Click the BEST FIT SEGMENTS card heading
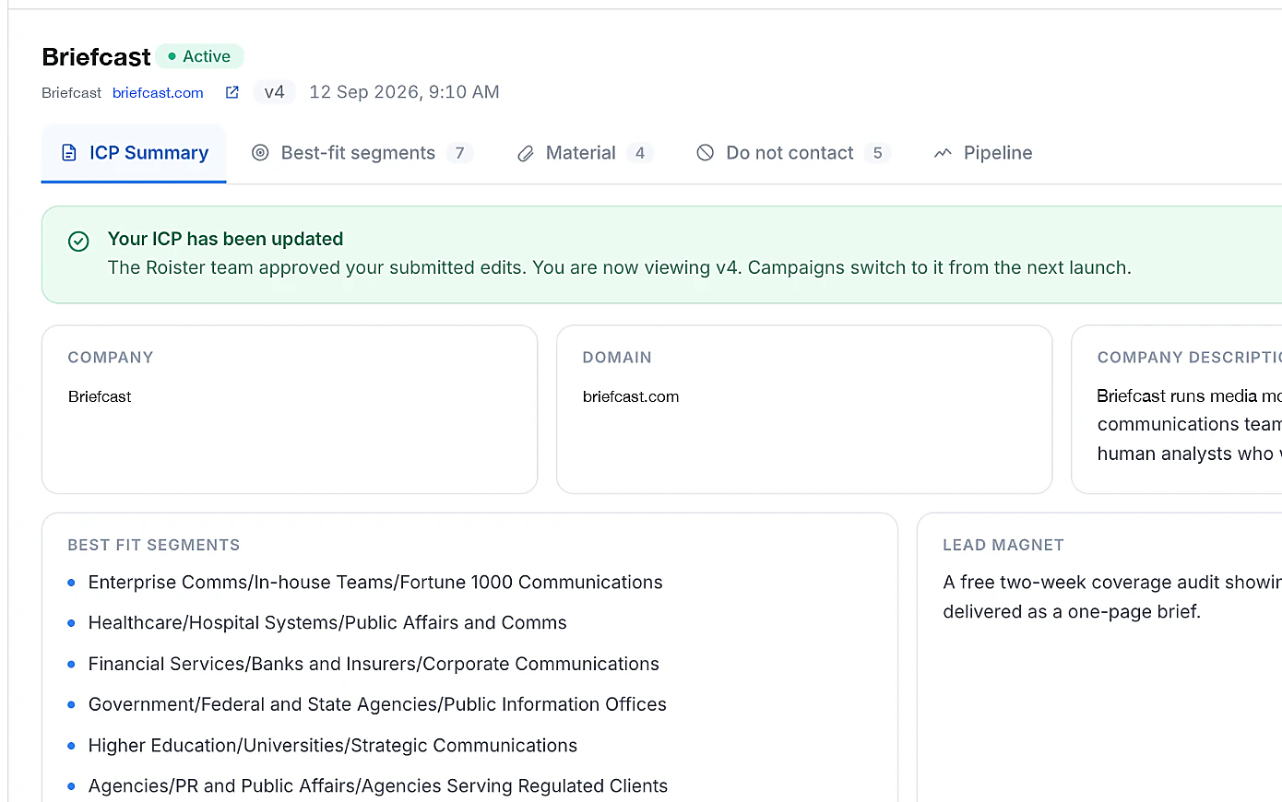Screen dimensions: 1282x802 154,545
